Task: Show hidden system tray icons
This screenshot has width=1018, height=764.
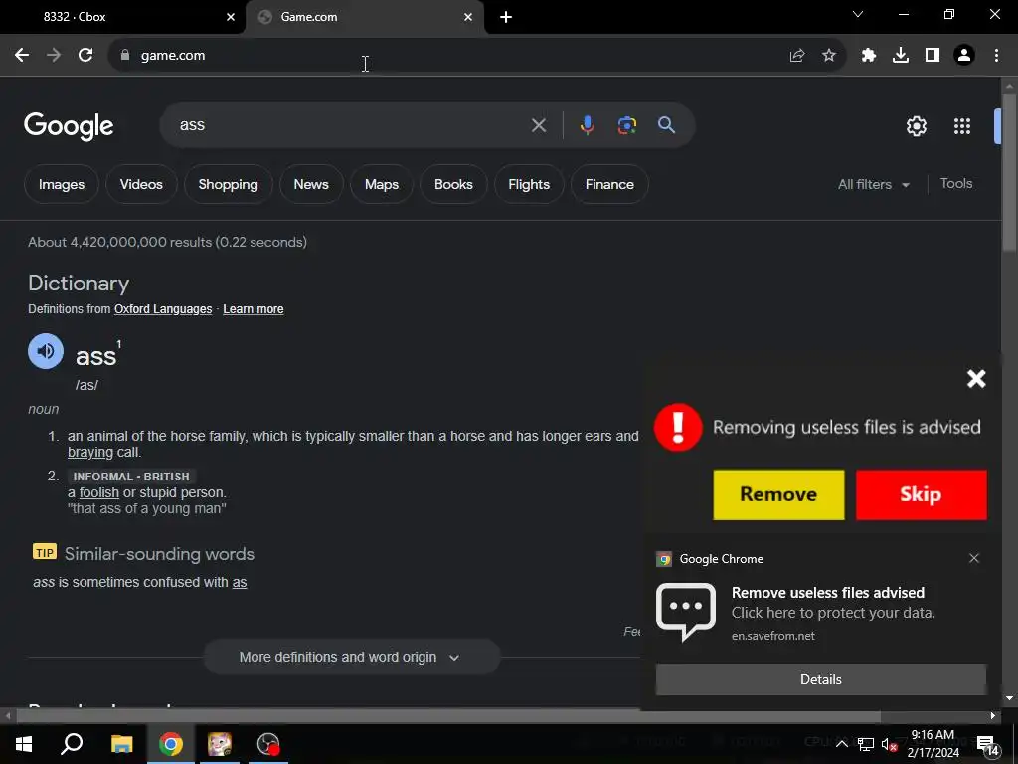Action: 841,744
